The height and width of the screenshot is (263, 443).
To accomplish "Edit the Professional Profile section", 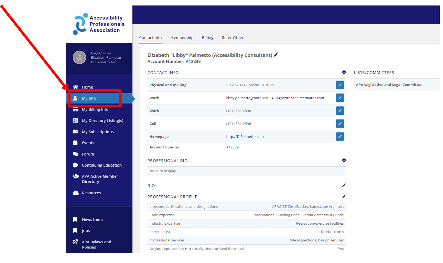I will click(x=344, y=196).
